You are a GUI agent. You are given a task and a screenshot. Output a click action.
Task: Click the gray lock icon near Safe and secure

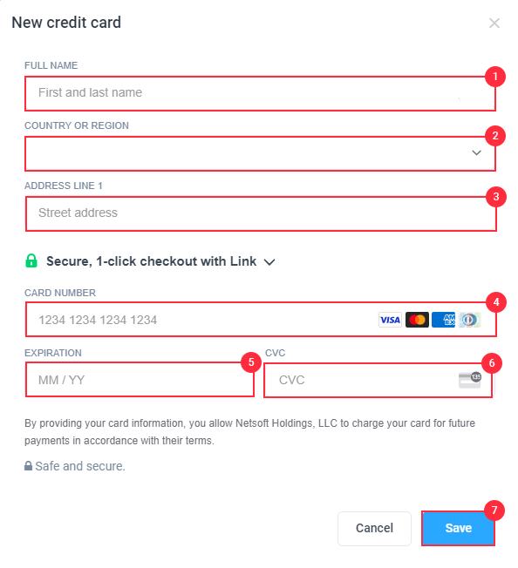tap(28, 466)
